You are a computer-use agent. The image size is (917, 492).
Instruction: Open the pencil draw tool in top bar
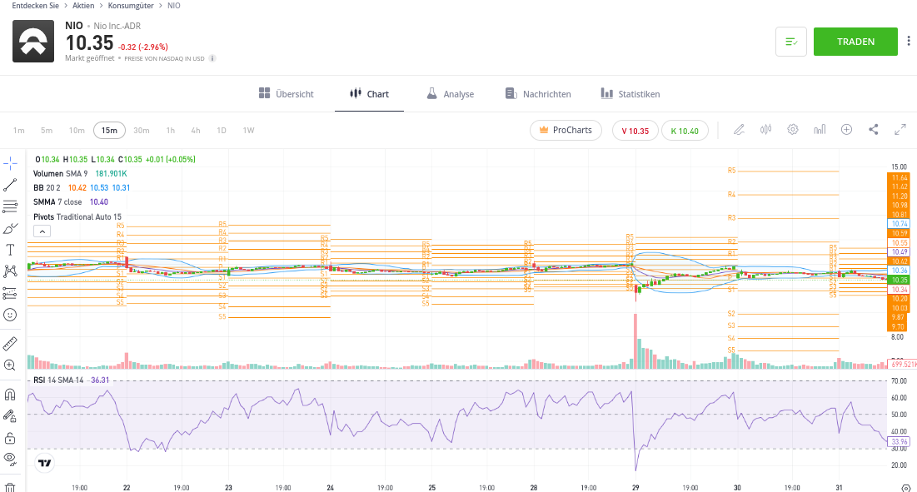(740, 130)
